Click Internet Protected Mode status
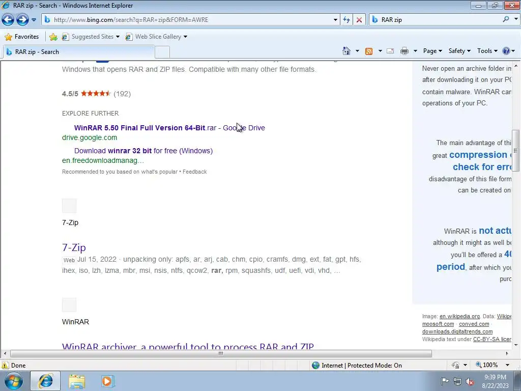 click(357, 366)
